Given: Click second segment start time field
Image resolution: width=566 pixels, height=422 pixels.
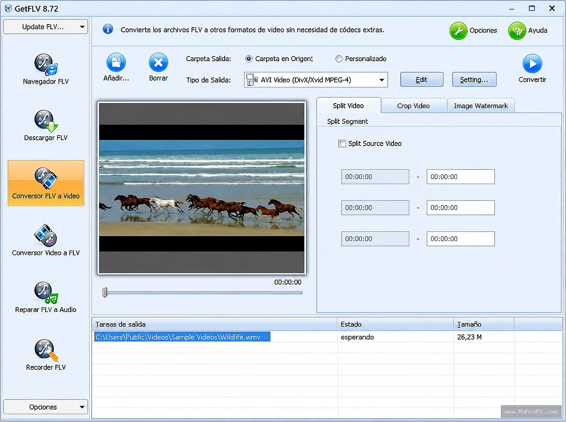Looking at the screenshot, I should tap(375, 208).
